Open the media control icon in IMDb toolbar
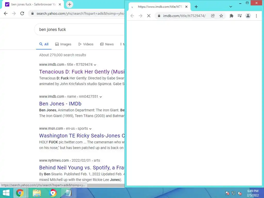264x198 pixels. [240, 16]
